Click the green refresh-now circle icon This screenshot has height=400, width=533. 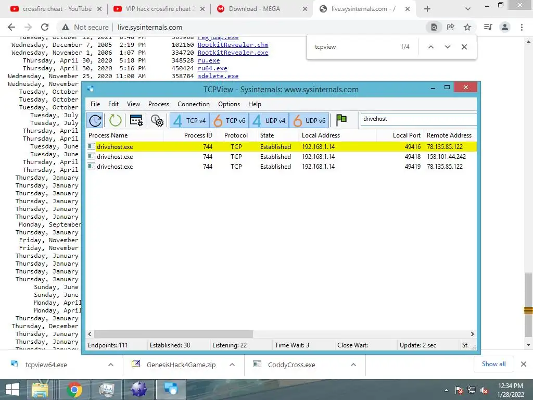pyautogui.click(x=115, y=120)
